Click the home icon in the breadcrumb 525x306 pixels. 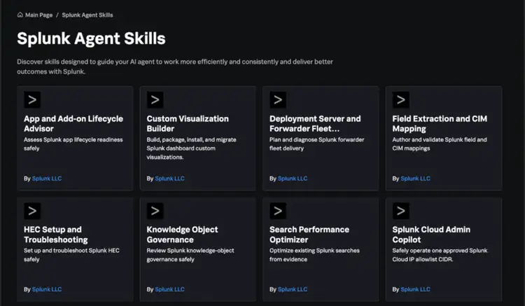(x=20, y=15)
